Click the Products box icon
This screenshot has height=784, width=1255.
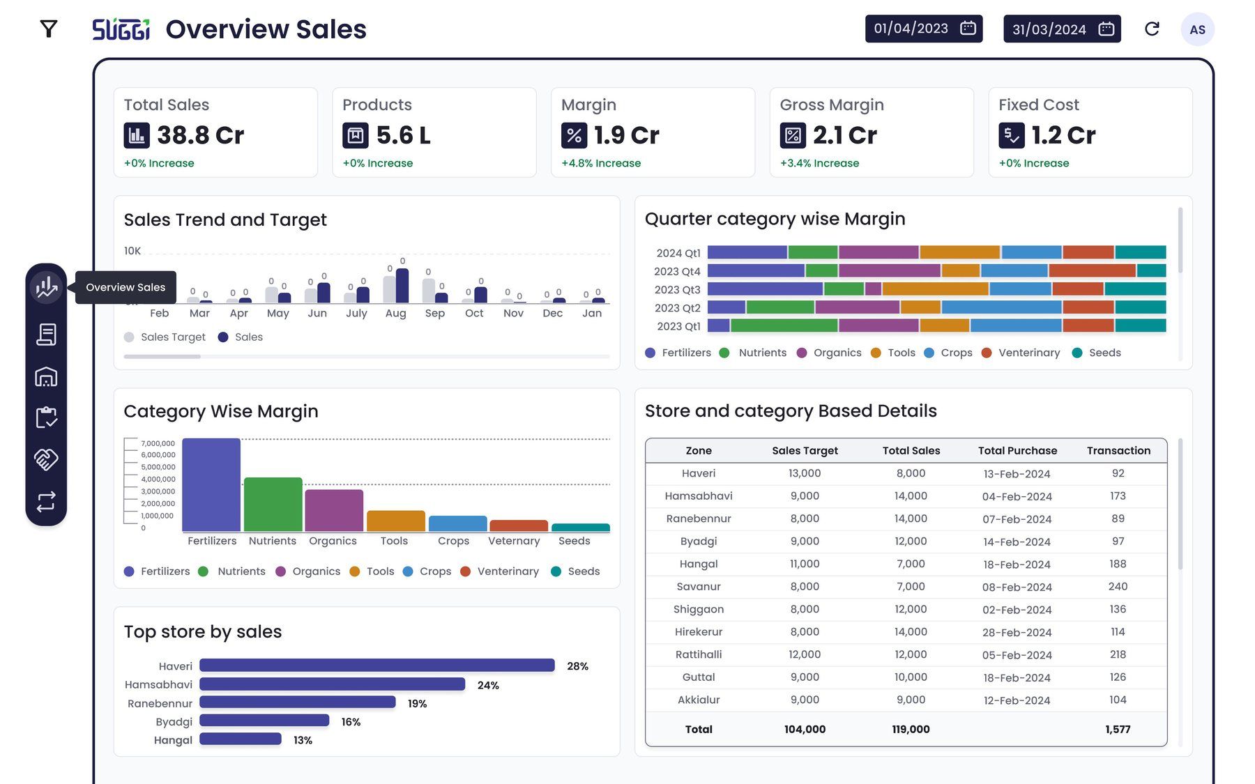pos(356,135)
